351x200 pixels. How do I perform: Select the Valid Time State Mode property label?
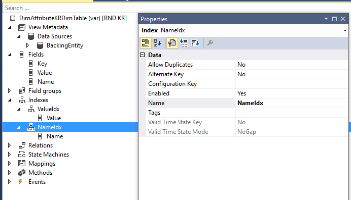coord(178,132)
